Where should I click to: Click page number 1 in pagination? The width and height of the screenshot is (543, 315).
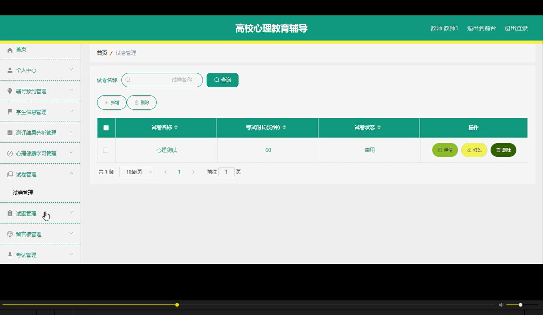[x=179, y=172]
